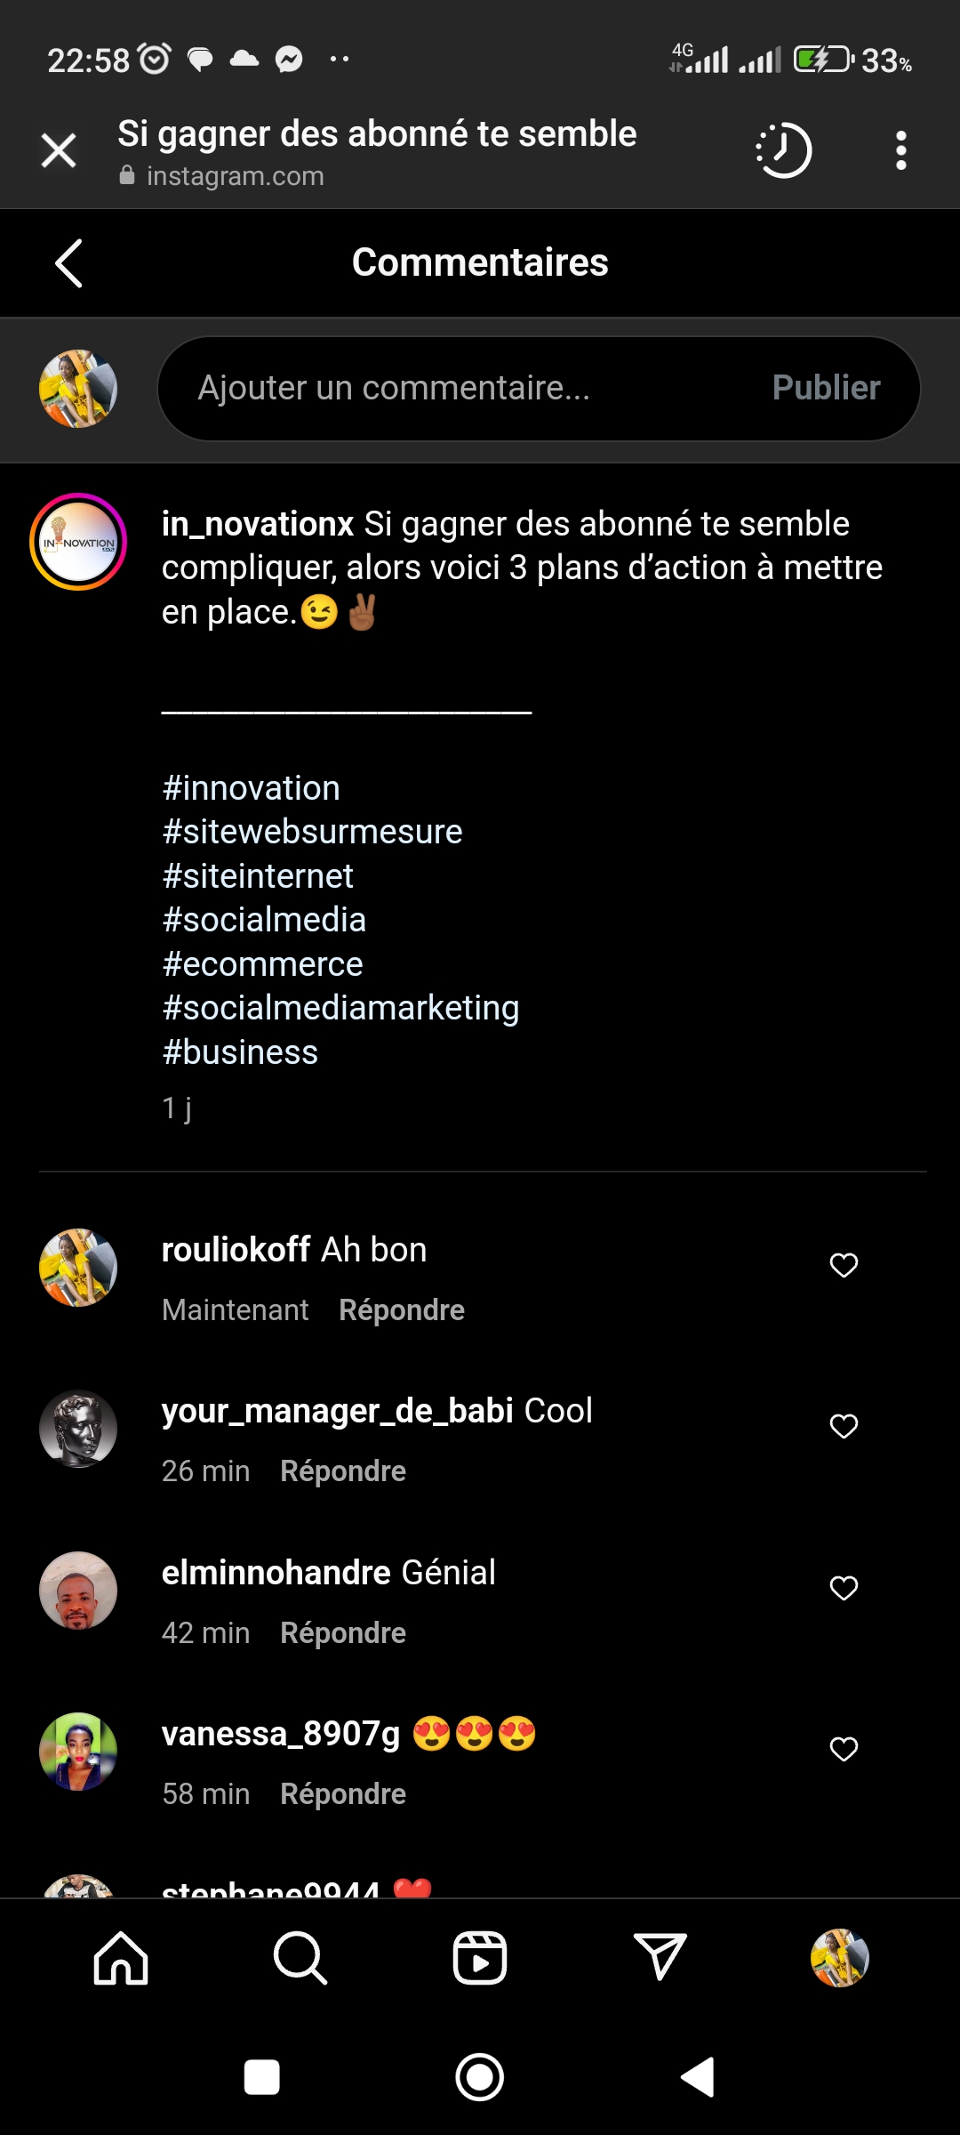The width and height of the screenshot is (960, 2135).
Task: Like vanessa_8907g's emoji comment
Action: pyautogui.click(x=844, y=1749)
